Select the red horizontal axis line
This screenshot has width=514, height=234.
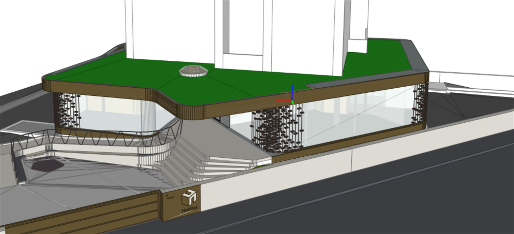coord(283,101)
